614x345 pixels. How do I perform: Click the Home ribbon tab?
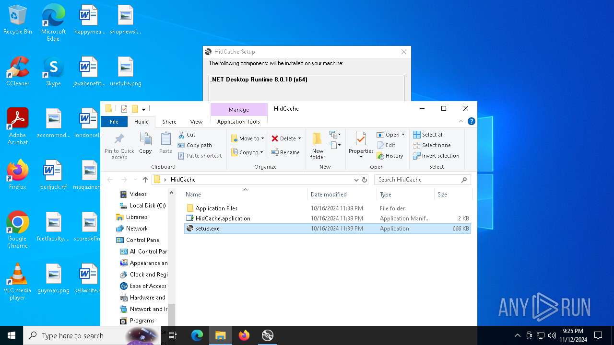tap(141, 122)
